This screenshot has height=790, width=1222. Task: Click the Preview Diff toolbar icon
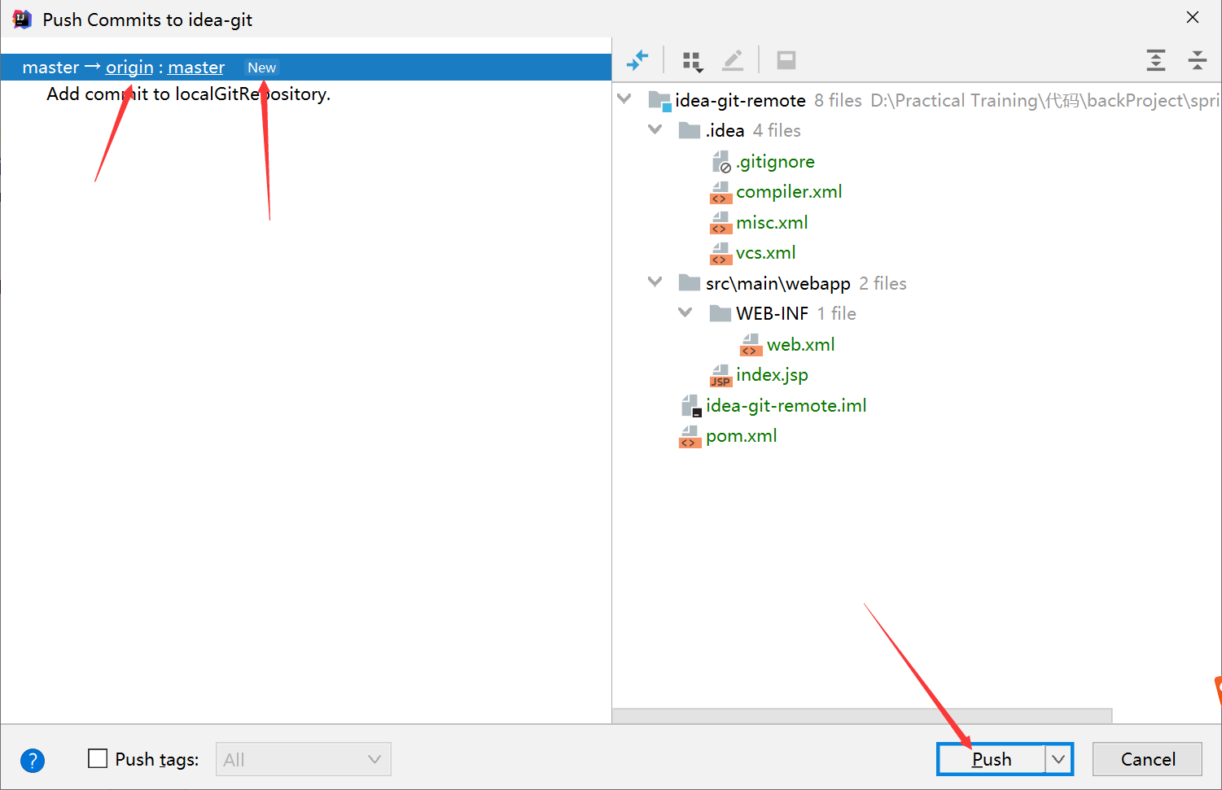pos(786,60)
